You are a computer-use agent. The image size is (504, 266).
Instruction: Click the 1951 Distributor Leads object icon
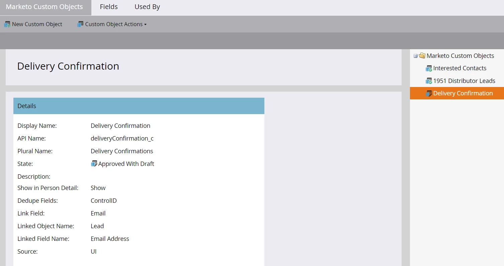pos(429,81)
